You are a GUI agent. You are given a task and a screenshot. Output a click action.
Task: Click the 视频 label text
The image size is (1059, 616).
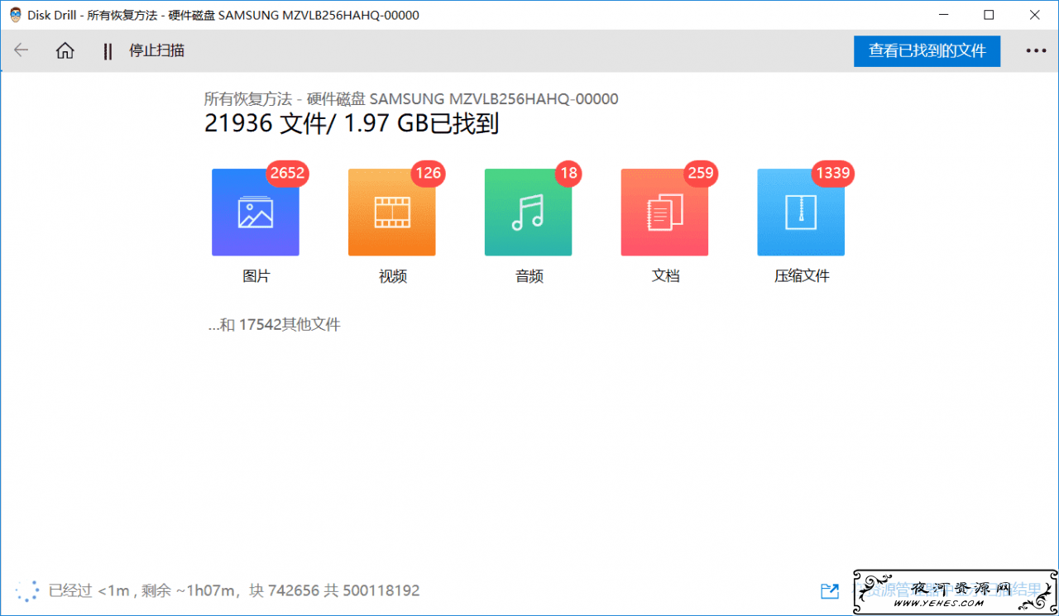[393, 276]
